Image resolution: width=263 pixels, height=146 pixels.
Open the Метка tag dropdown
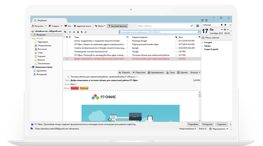100,26
